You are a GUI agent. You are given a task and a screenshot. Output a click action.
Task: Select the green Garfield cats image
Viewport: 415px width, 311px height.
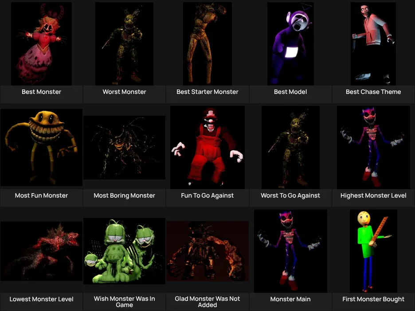[124, 251]
